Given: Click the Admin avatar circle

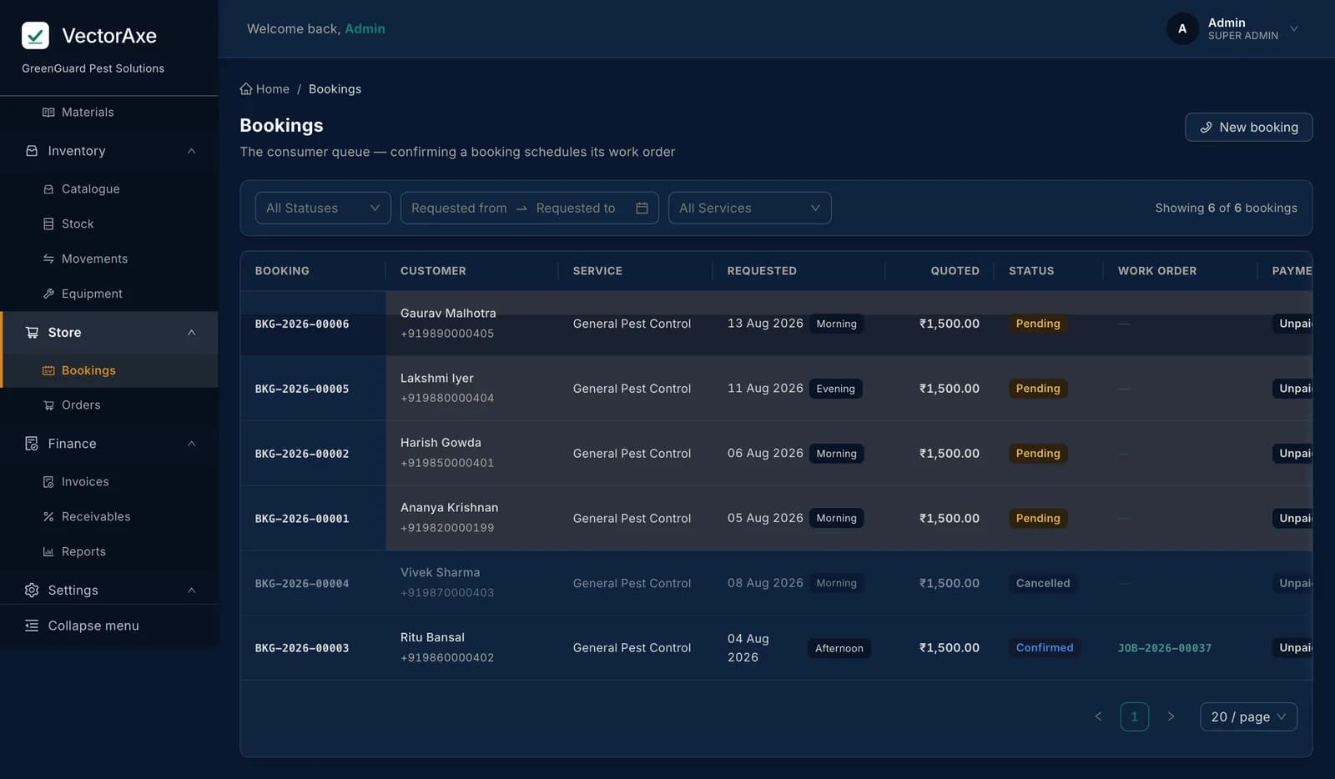Looking at the screenshot, I should (x=1182, y=29).
